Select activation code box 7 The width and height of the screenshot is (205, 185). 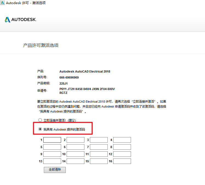[x=99, y=147]
